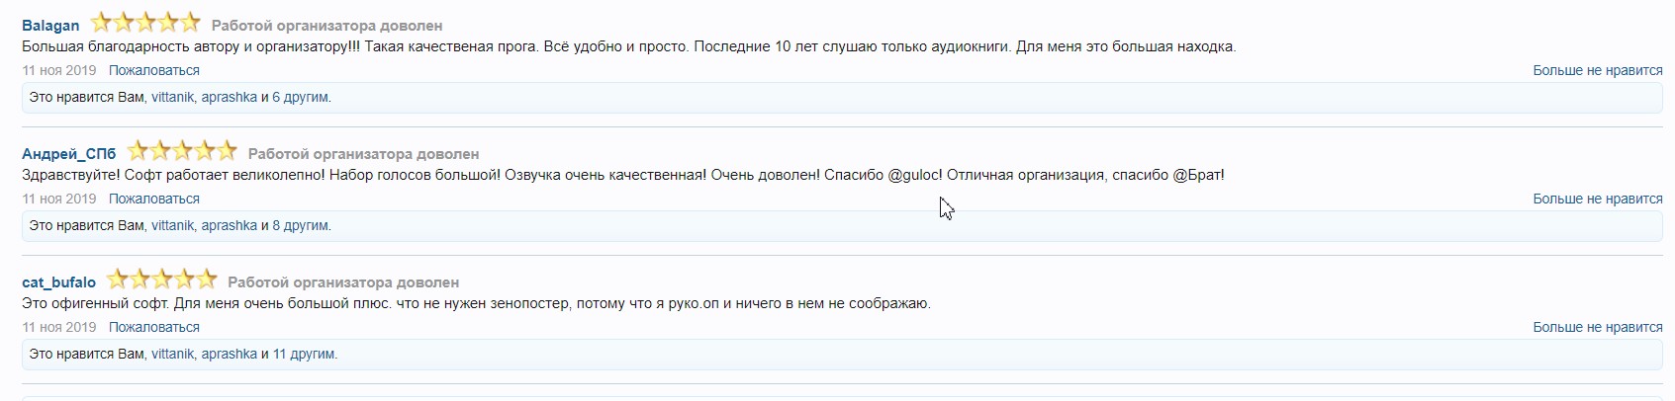
Task: Open vittanik in Balagan's review likes
Action: 172,98
